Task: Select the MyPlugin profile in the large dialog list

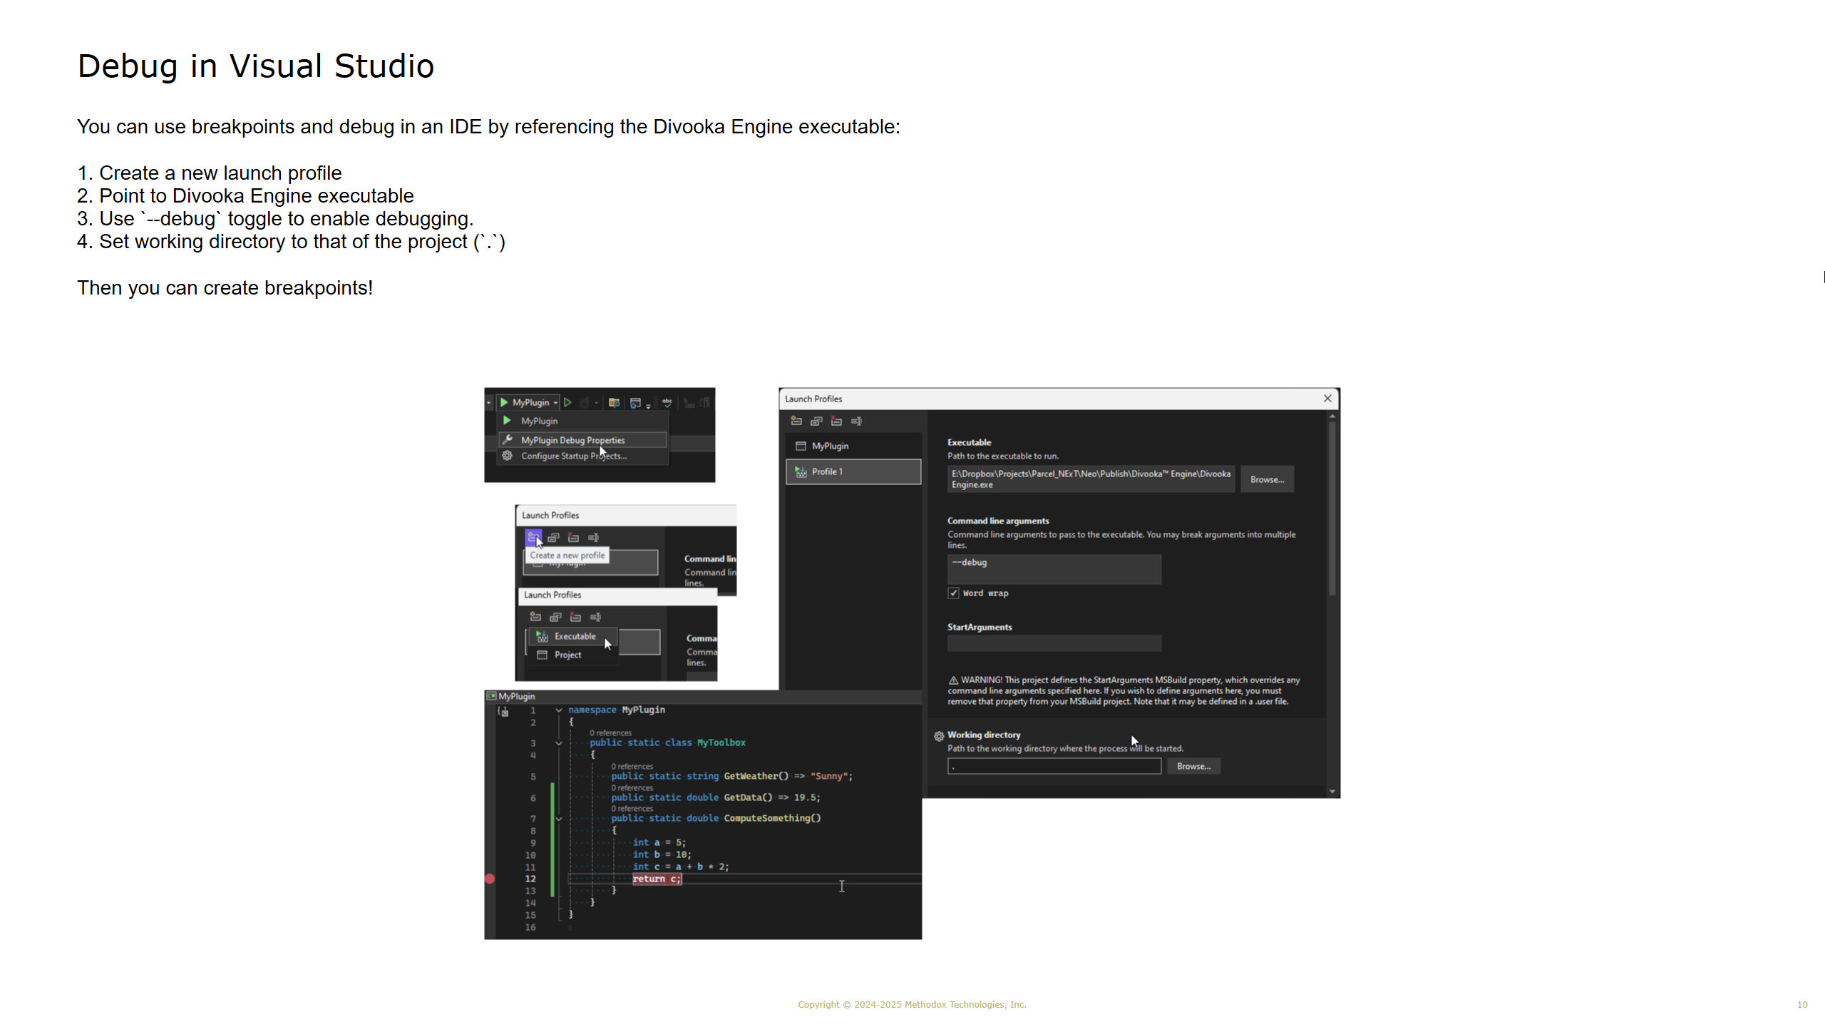Action: [x=853, y=446]
